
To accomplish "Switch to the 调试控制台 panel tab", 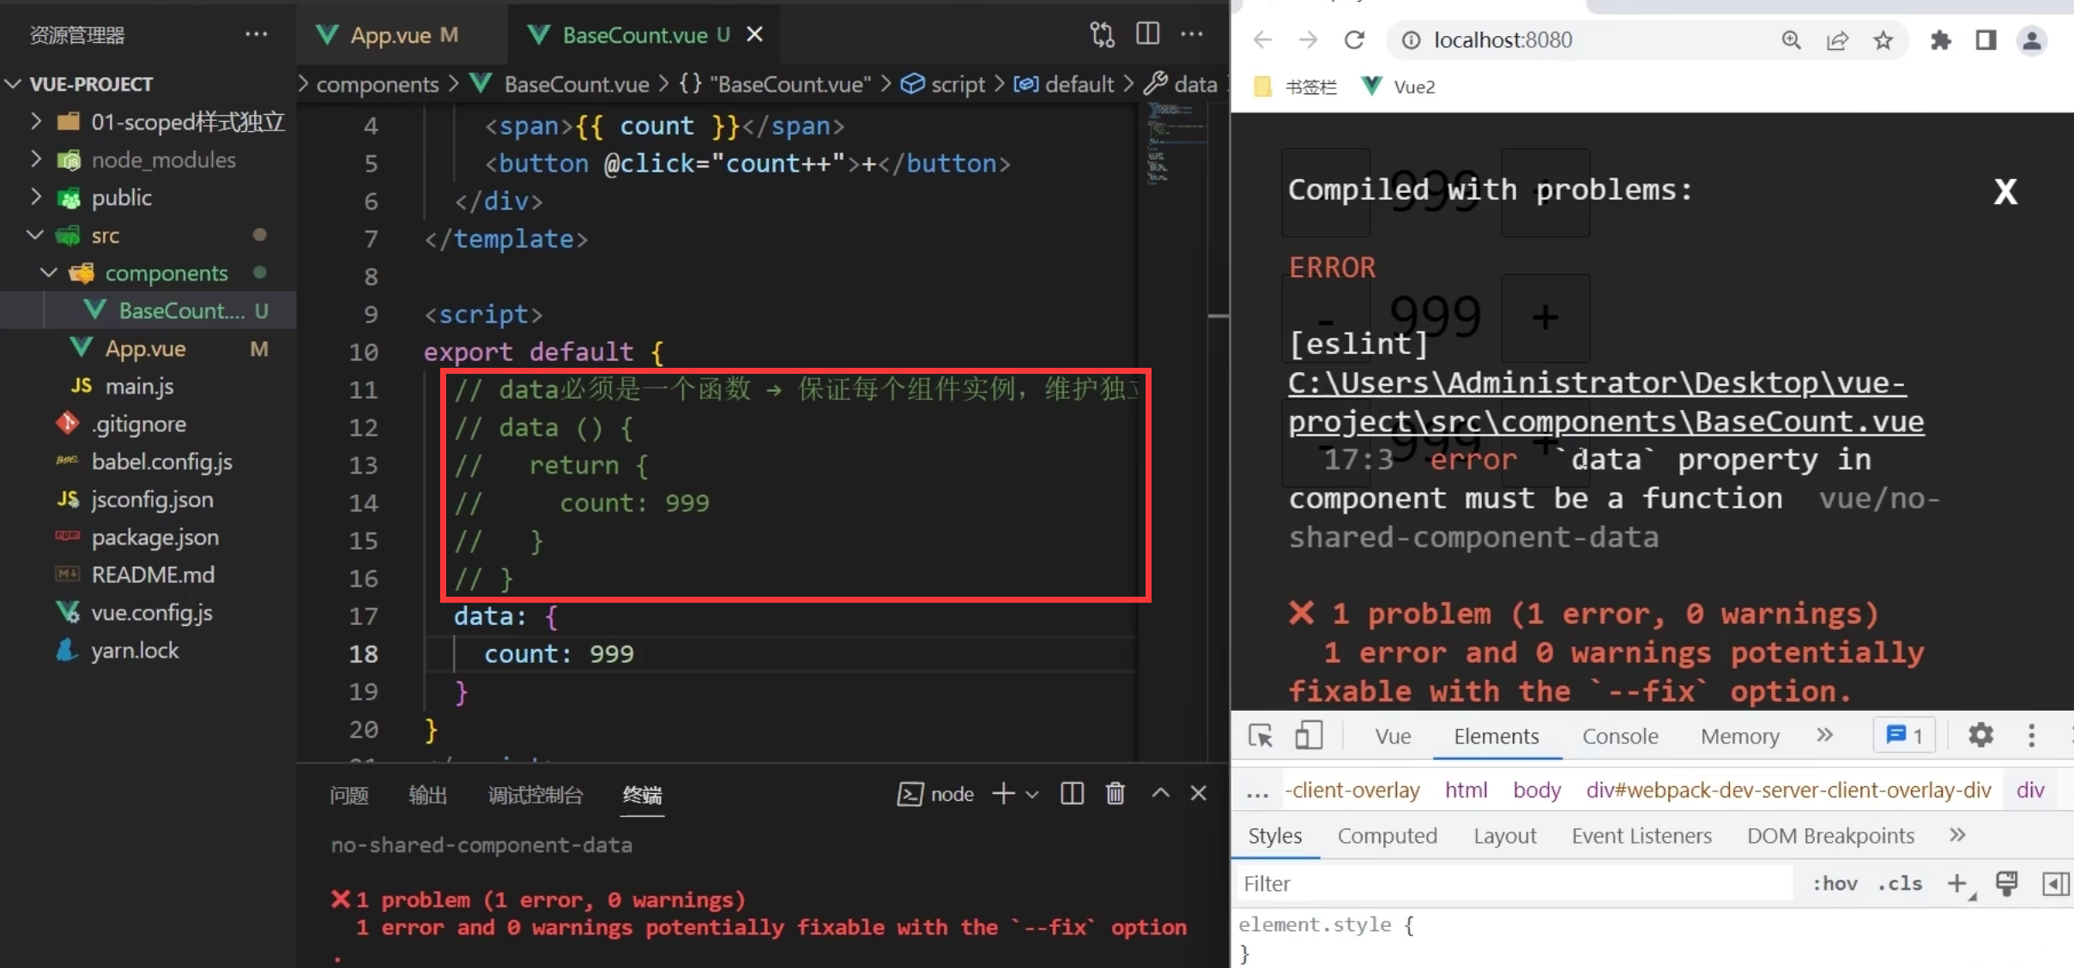I will point(535,795).
